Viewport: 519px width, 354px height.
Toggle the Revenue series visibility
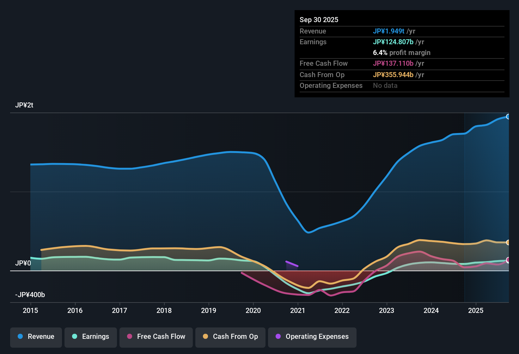tap(36, 337)
